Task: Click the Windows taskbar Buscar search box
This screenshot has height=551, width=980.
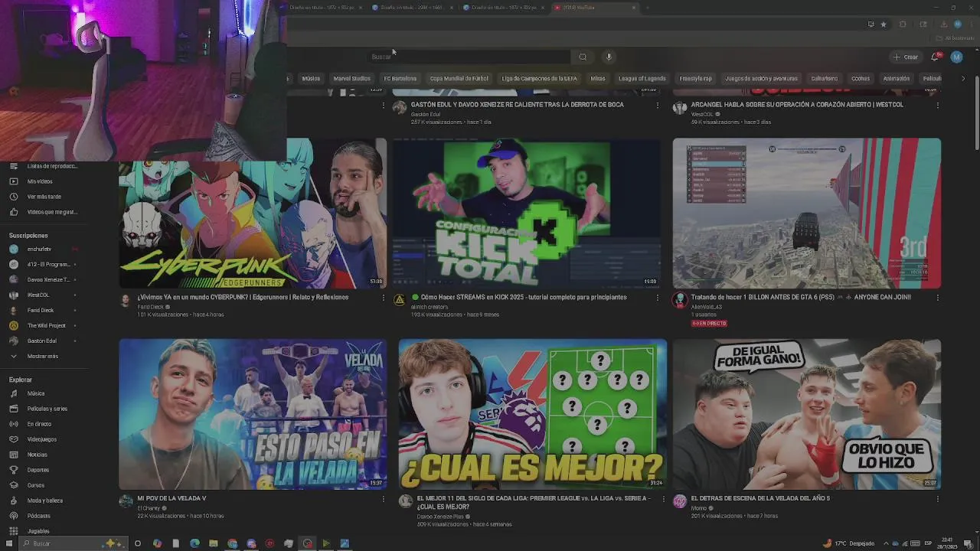Action: [x=73, y=543]
